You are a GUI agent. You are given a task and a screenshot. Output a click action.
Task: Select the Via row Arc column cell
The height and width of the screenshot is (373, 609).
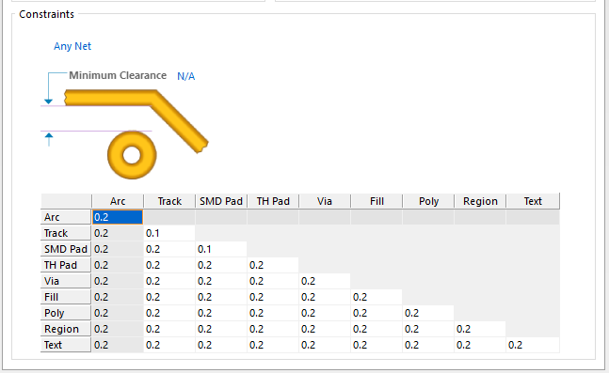[118, 281]
